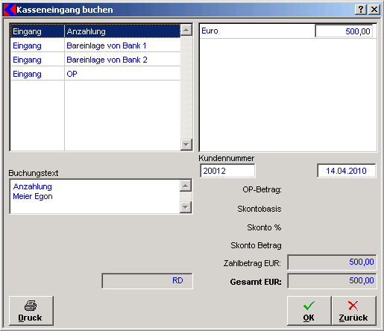The image size is (384, 331).
Task: Select Bareinlage von Bank 2 entry
Action: tap(95, 60)
